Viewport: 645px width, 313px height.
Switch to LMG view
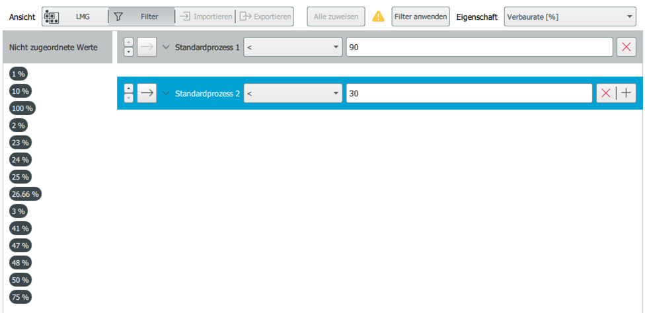pyautogui.click(x=75, y=17)
